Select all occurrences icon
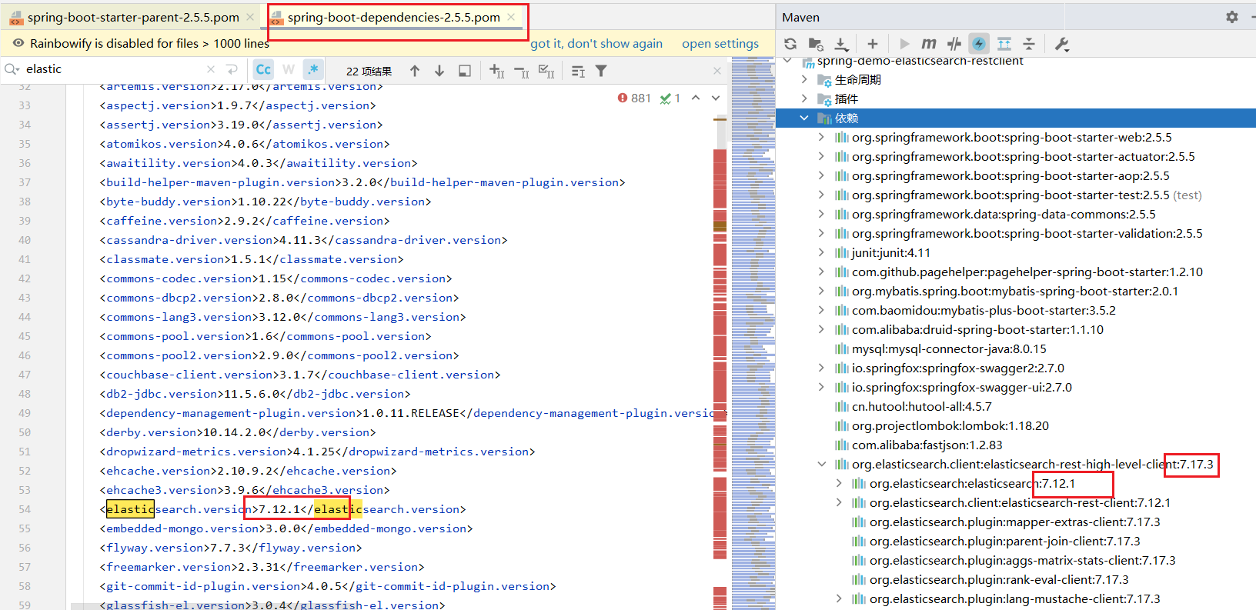Viewport: 1256px width, 610px height. 546,71
